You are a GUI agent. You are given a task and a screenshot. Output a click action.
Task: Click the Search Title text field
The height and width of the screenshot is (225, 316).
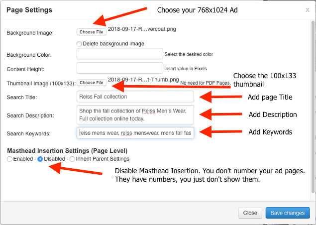coord(135,97)
